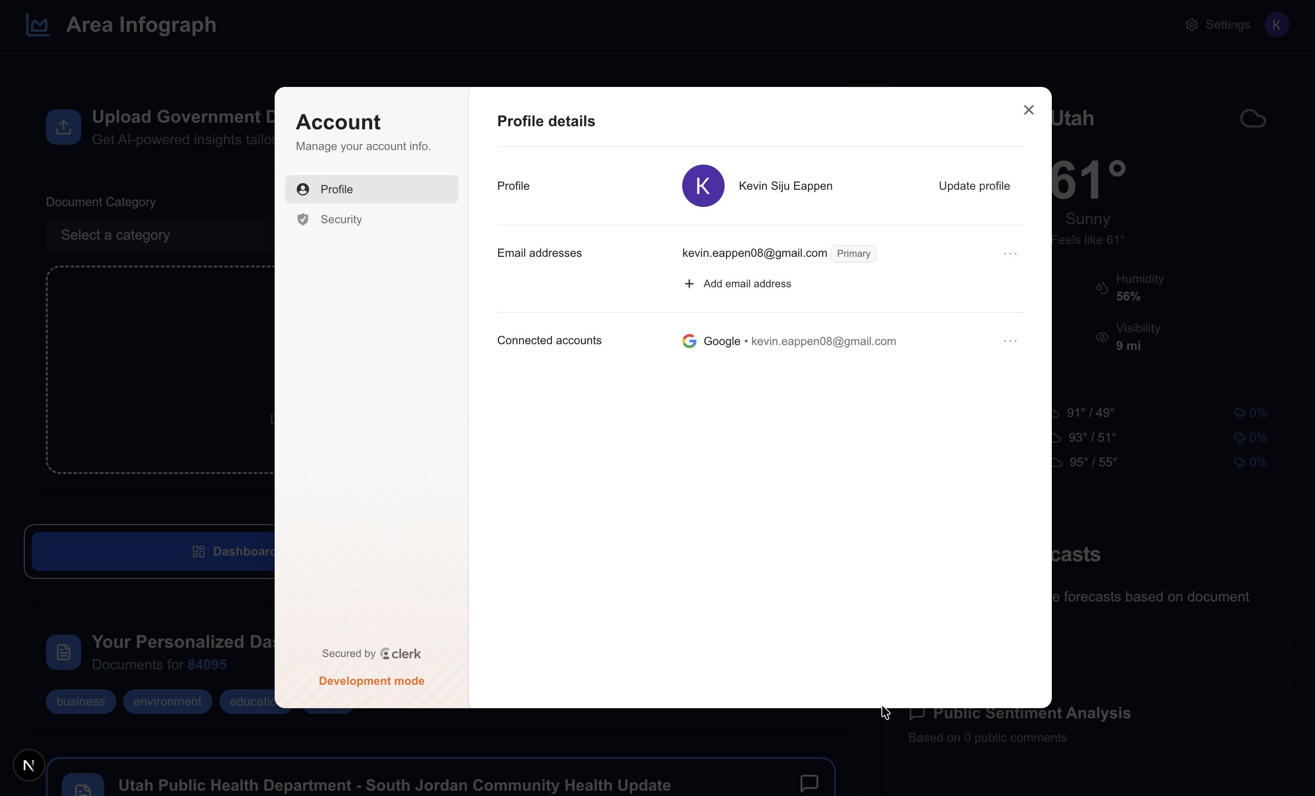Click the comment icon on Utah Health document
This screenshot has height=796, width=1315.
coord(809,783)
